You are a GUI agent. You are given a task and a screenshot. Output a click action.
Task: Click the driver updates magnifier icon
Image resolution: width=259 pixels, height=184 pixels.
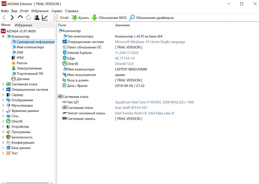pos(132,18)
